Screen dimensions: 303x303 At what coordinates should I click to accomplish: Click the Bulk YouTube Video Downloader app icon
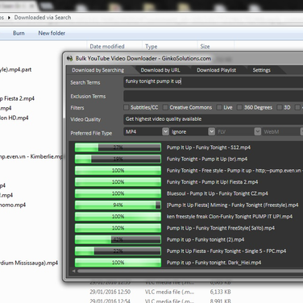click(70, 58)
